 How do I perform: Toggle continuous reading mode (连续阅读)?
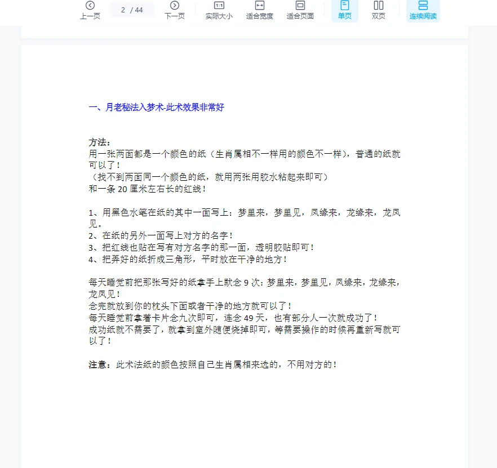tap(423, 10)
